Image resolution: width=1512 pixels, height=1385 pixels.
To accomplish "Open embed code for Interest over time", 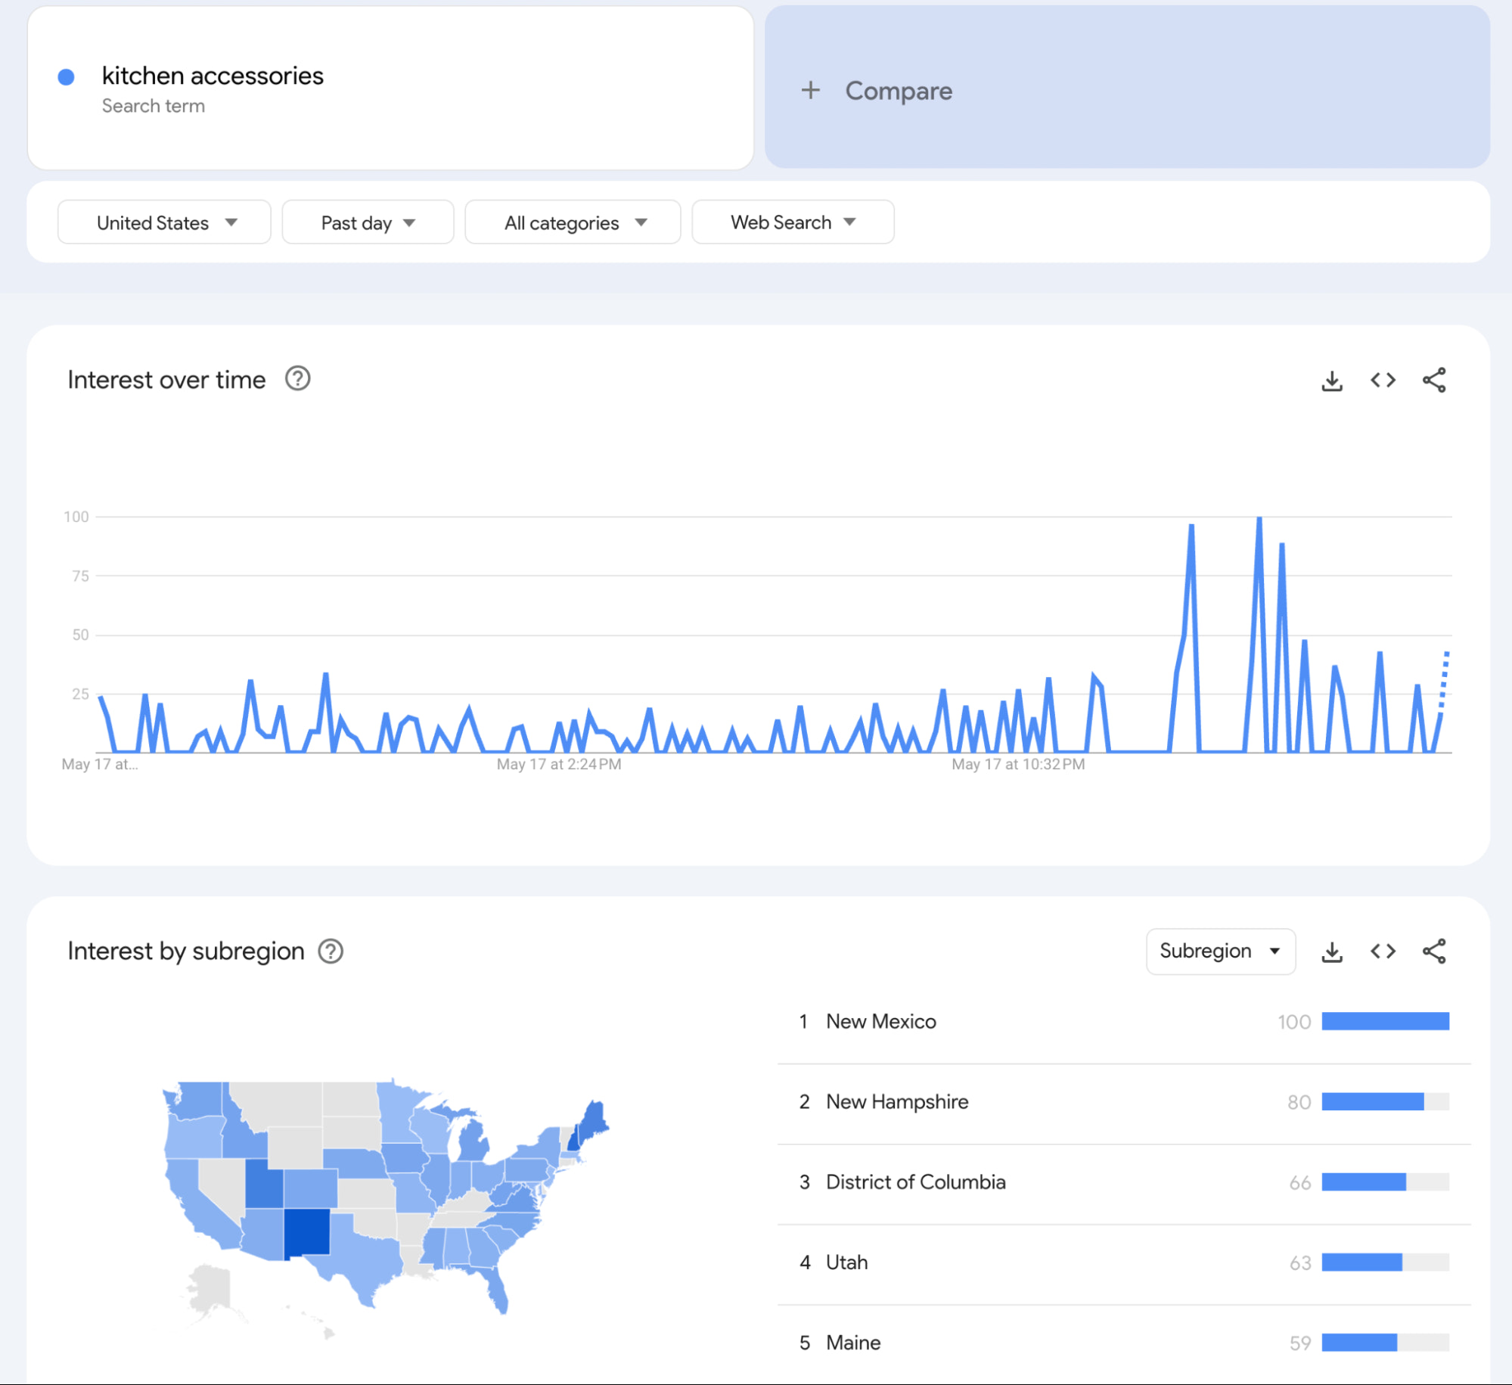I will (1382, 380).
